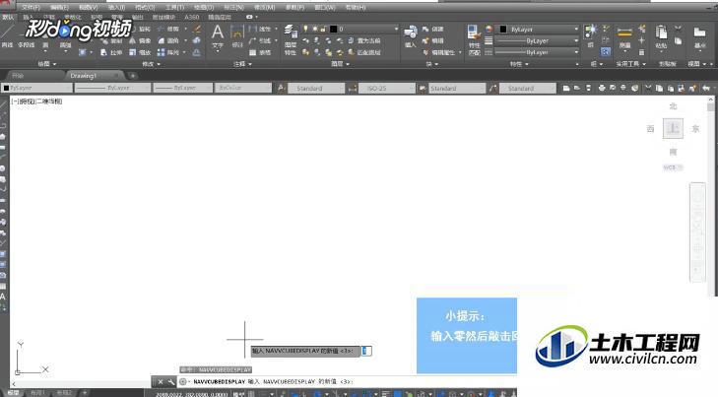This screenshot has width=718, height=397.
Task: Toggle the layer freeze sun icon
Action: (x=314, y=29)
